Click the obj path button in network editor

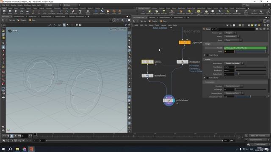(144, 21)
